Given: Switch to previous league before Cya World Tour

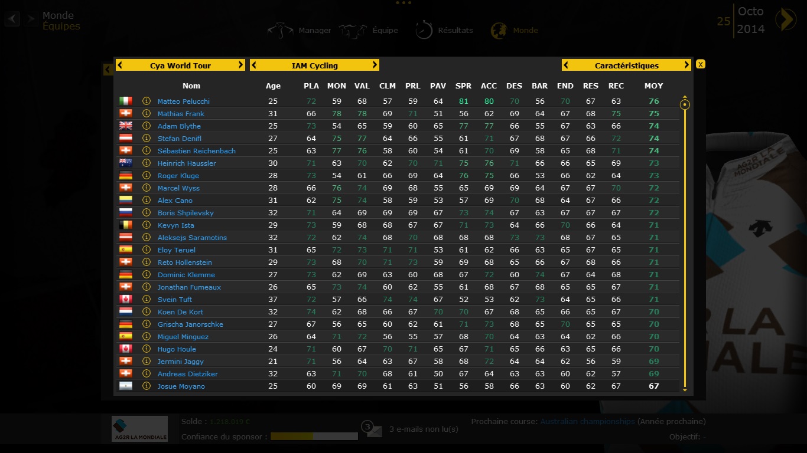Looking at the screenshot, I should 120,65.
